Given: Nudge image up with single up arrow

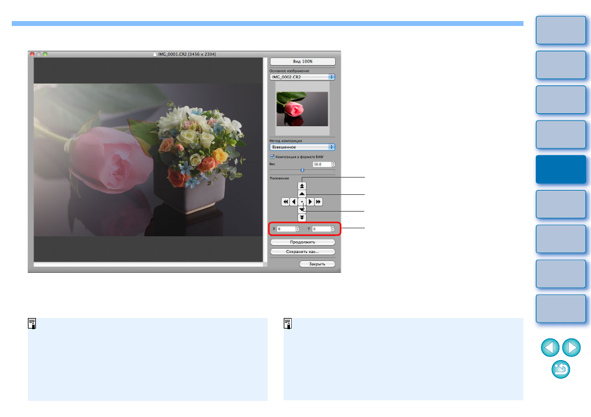Looking at the screenshot, I should click(302, 194).
